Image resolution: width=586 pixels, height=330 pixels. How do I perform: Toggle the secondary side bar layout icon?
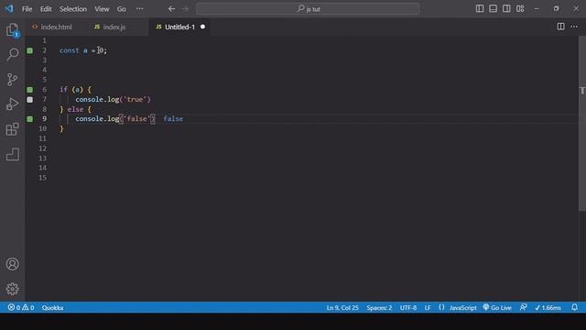506,8
